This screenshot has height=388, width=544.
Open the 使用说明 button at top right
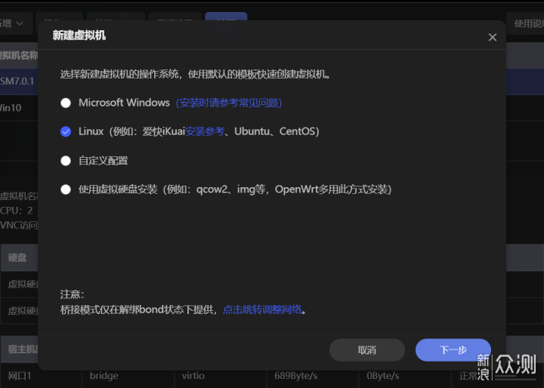click(526, 23)
